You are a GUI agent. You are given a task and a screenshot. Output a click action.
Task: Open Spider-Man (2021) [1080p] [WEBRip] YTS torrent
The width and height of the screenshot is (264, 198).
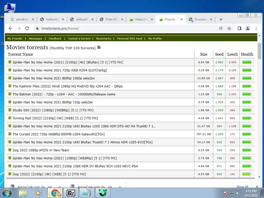click(65, 158)
